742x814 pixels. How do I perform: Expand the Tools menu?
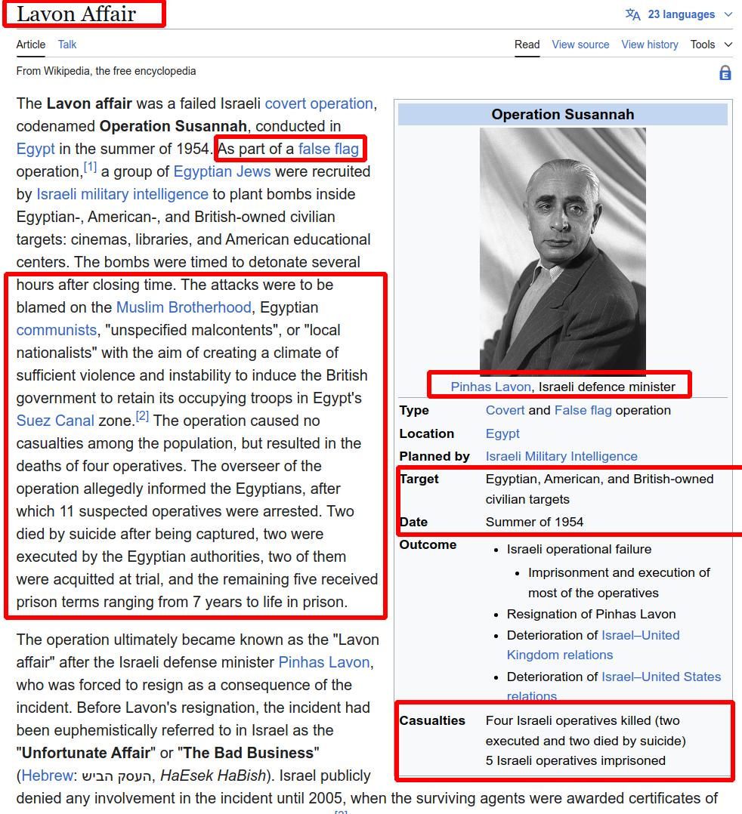pos(711,45)
